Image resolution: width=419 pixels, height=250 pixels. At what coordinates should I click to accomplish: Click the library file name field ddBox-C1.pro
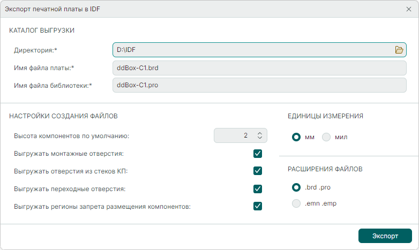point(259,85)
